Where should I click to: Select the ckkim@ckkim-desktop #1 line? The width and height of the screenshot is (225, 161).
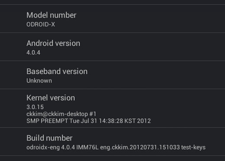click(61, 114)
